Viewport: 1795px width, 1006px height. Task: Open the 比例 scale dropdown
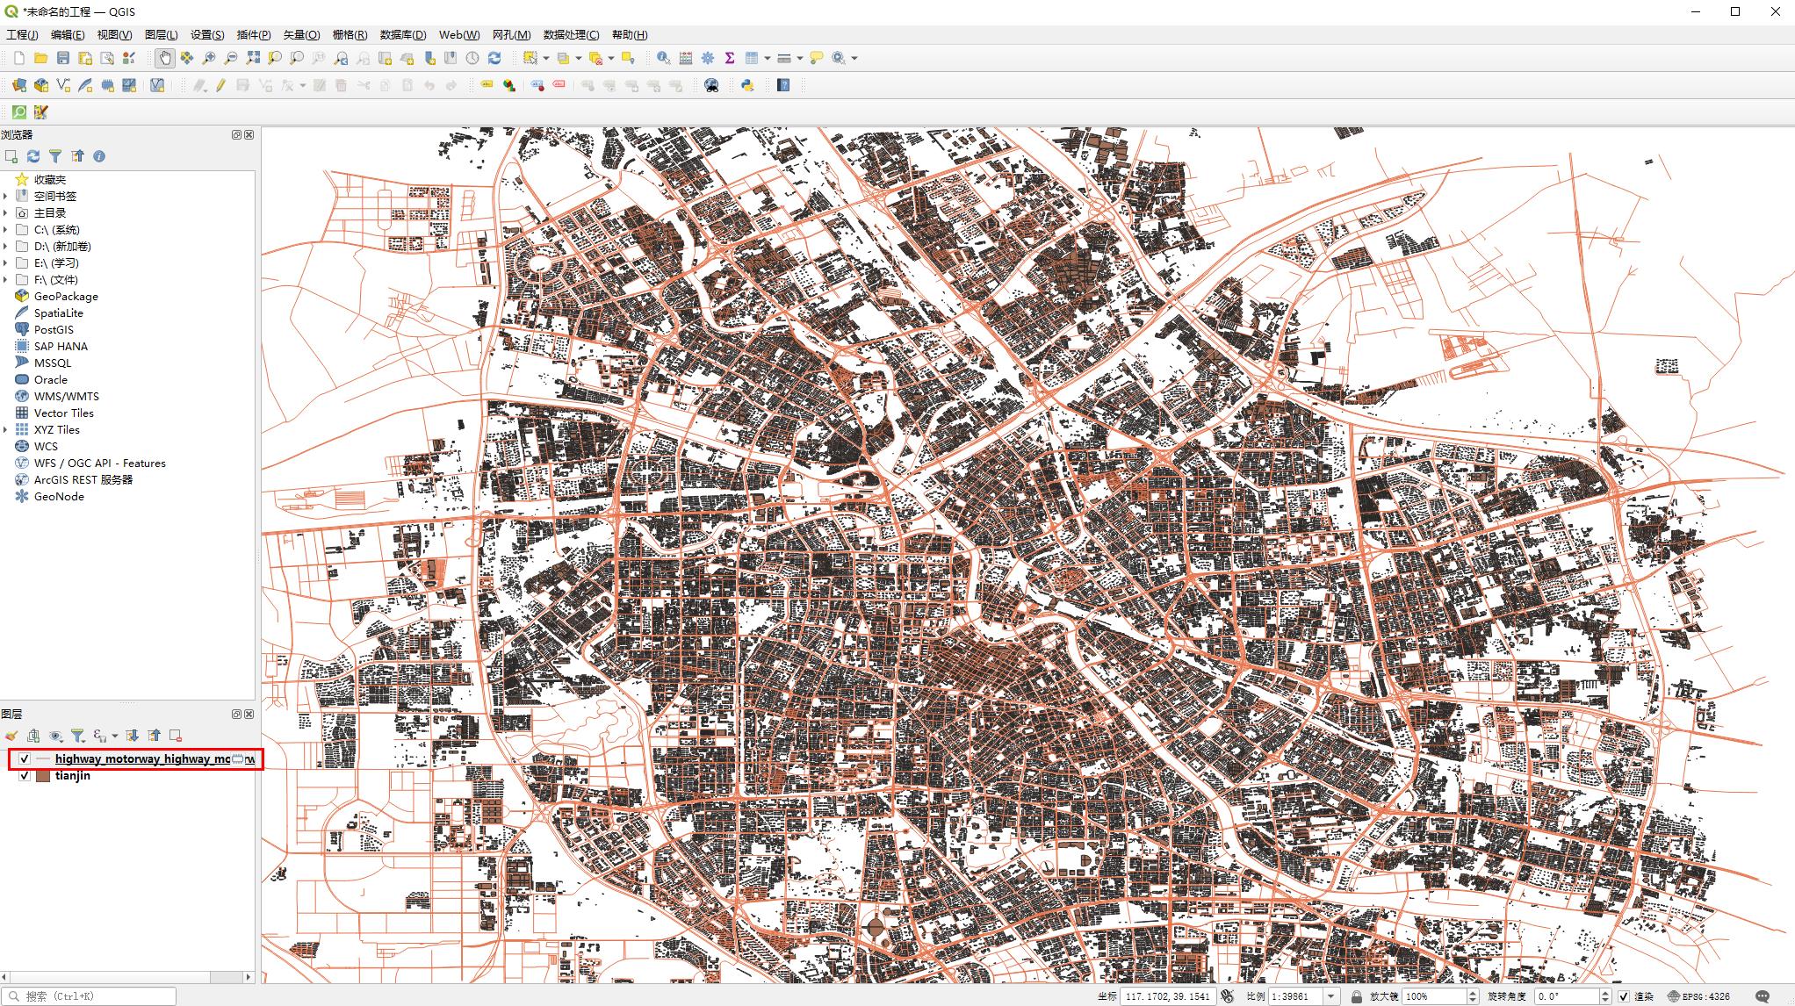click(x=1332, y=996)
